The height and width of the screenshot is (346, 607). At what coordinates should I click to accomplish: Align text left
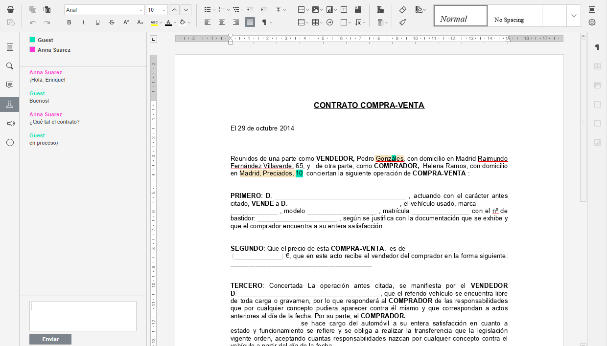(x=208, y=22)
